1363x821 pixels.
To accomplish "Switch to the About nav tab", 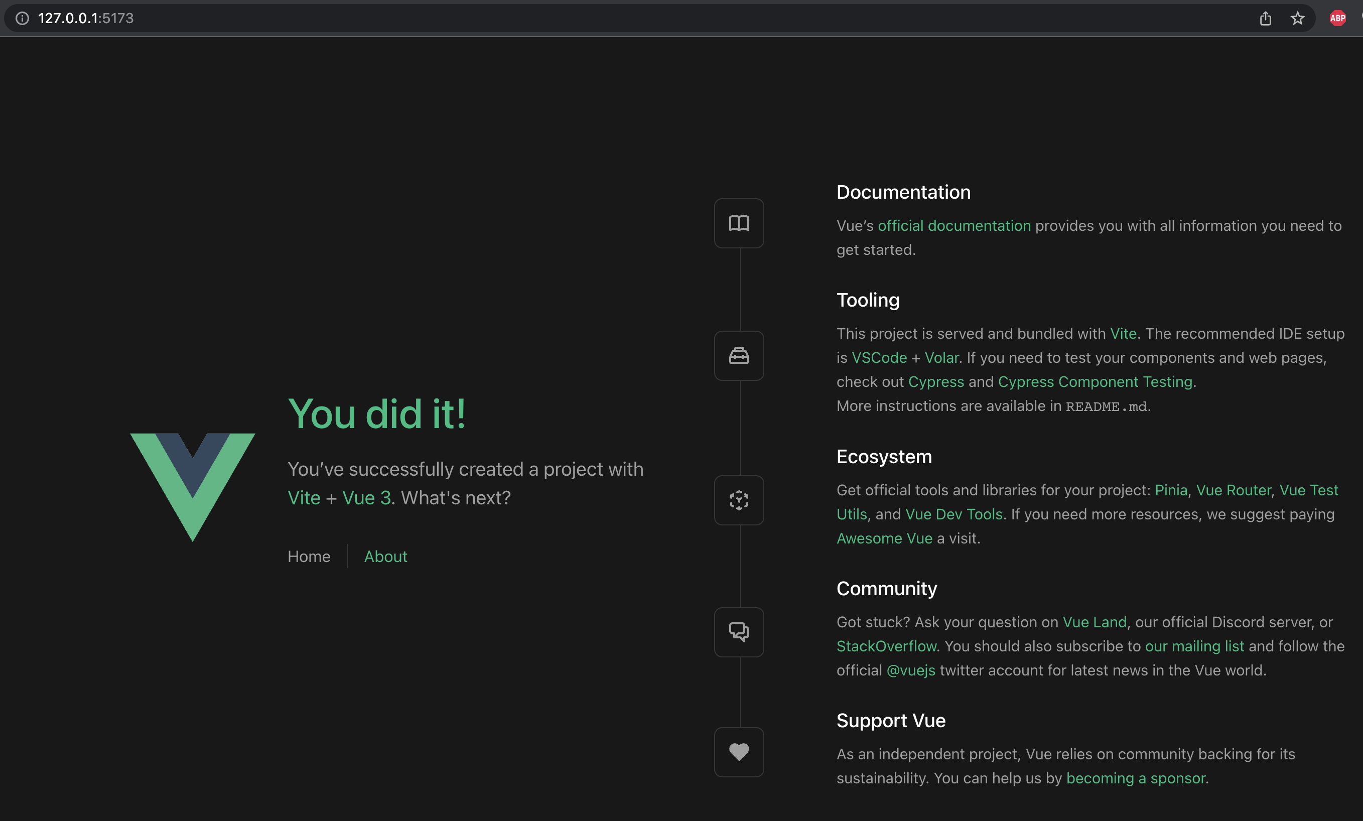I will point(385,556).
